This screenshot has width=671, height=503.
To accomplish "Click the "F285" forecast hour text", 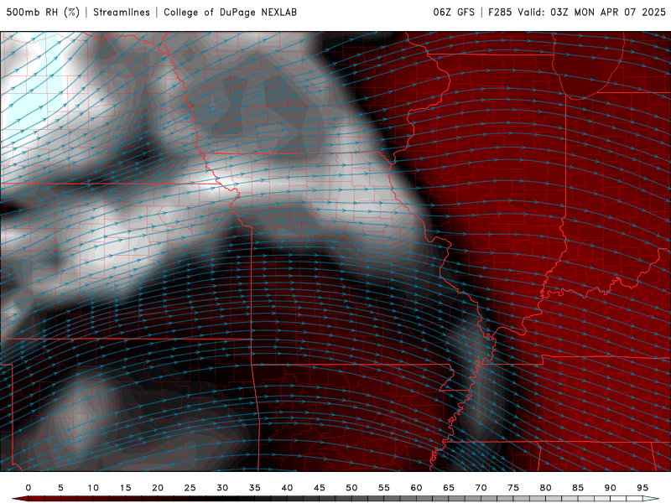I will [x=500, y=12].
